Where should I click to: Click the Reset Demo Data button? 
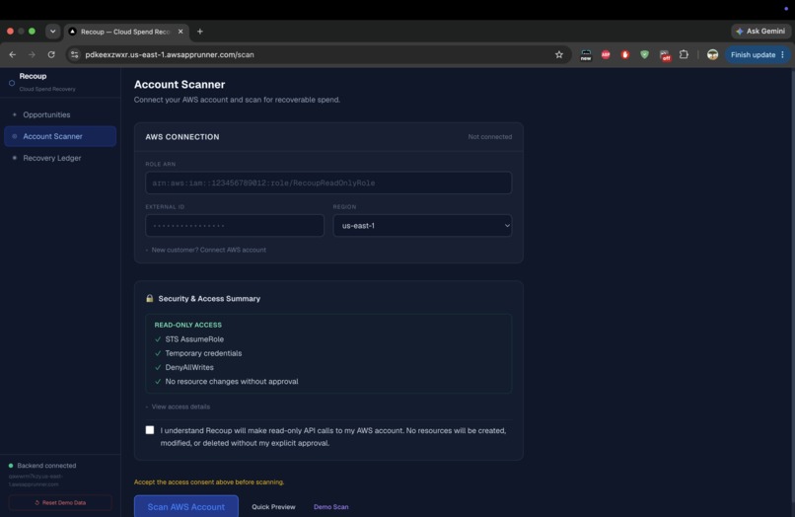pyautogui.click(x=60, y=502)
